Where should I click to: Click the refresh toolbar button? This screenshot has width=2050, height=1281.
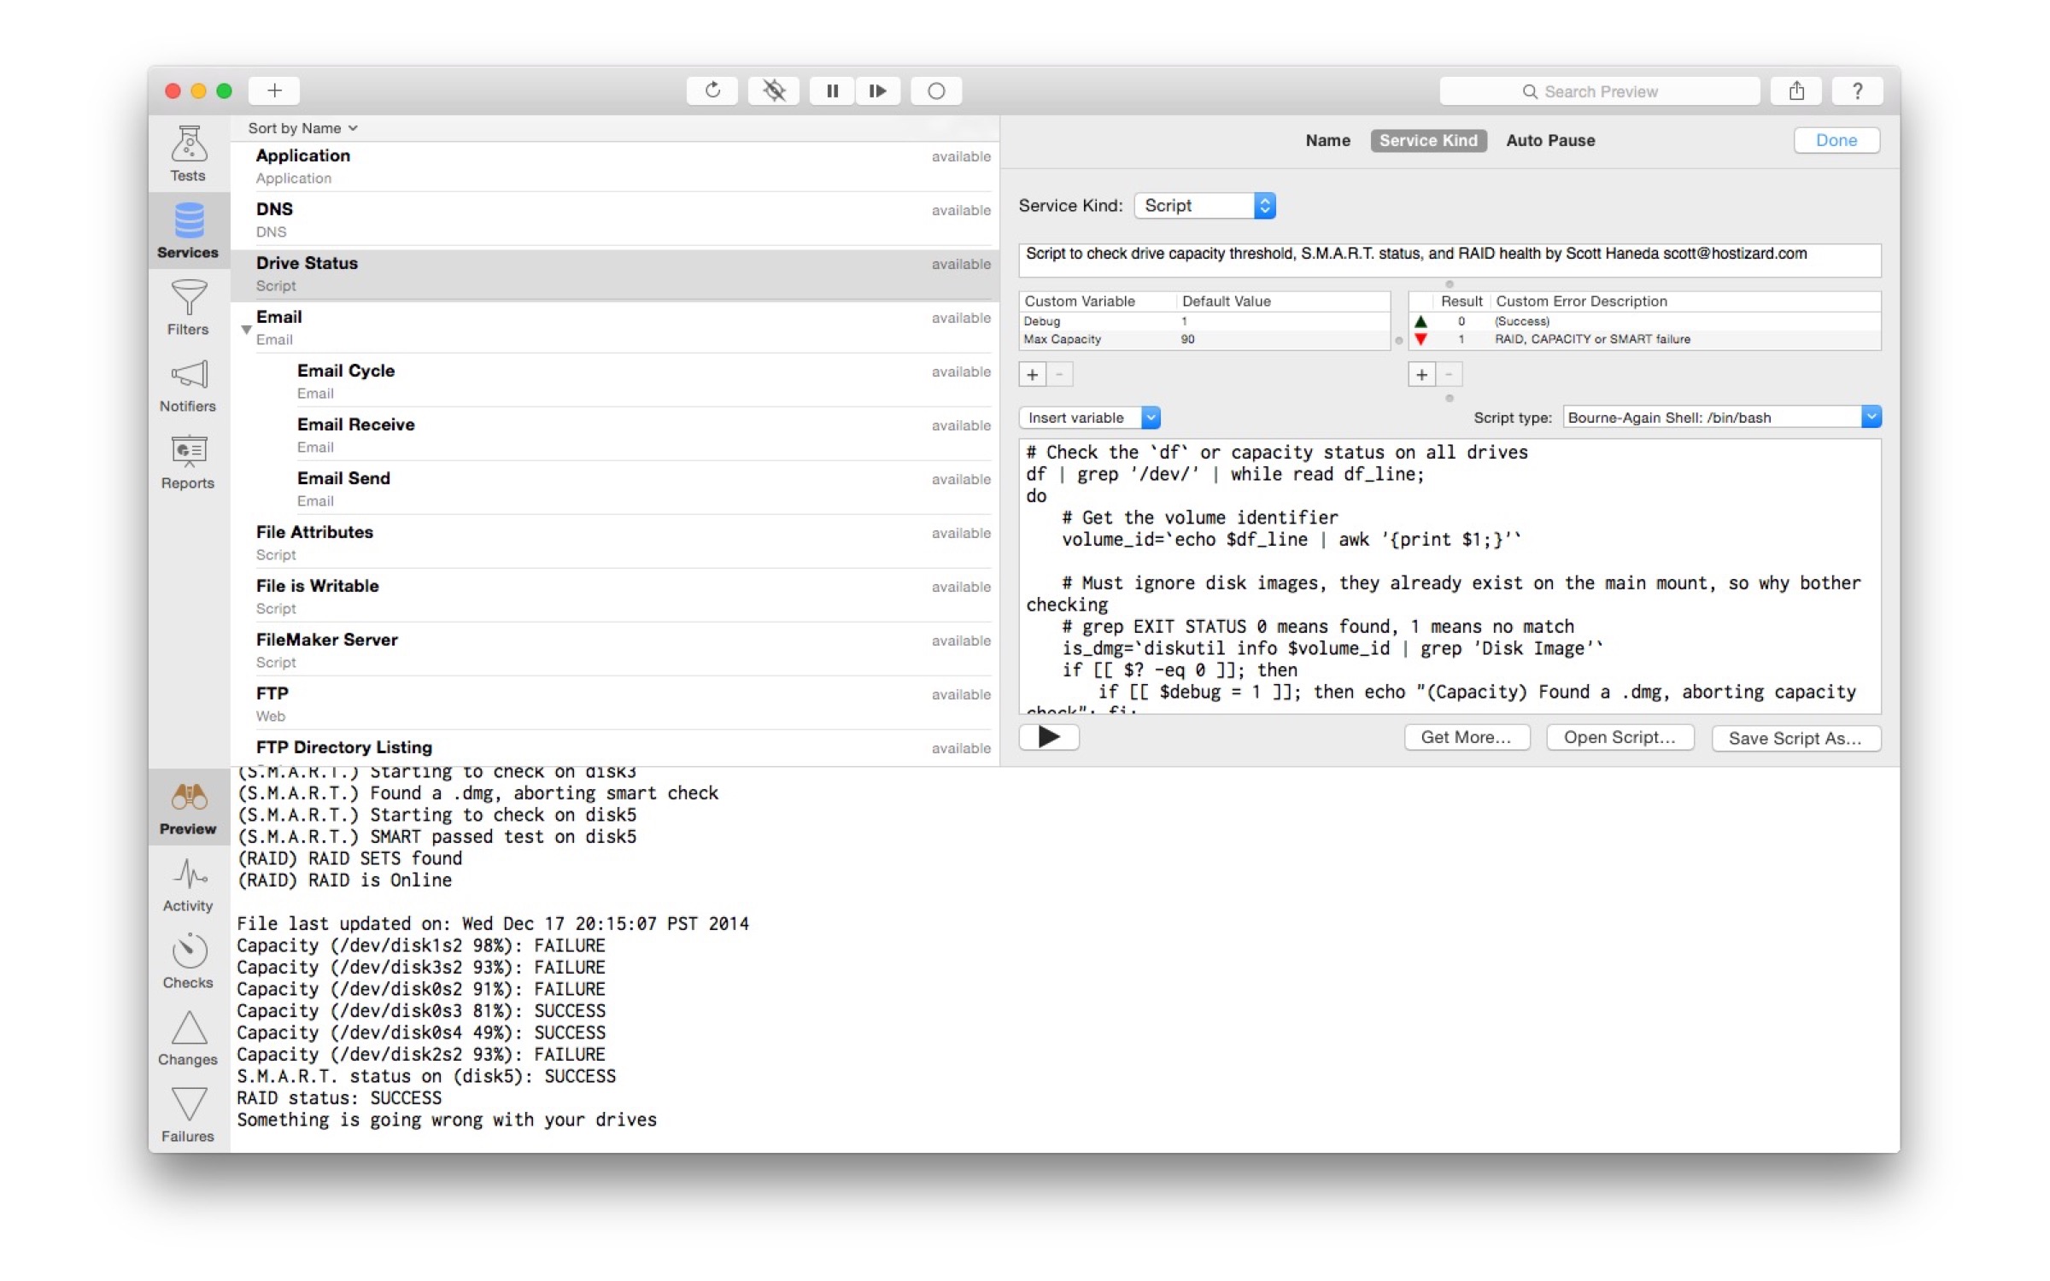[712, 91]
